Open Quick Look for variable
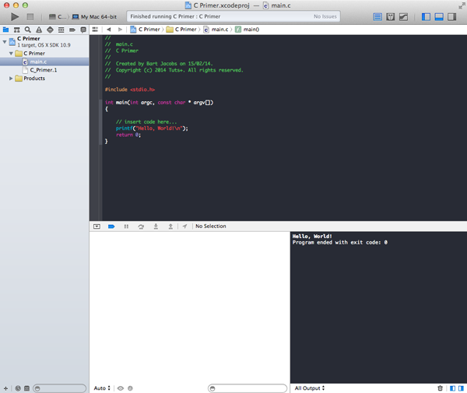 pyautogui.click(x=121, y=388)
